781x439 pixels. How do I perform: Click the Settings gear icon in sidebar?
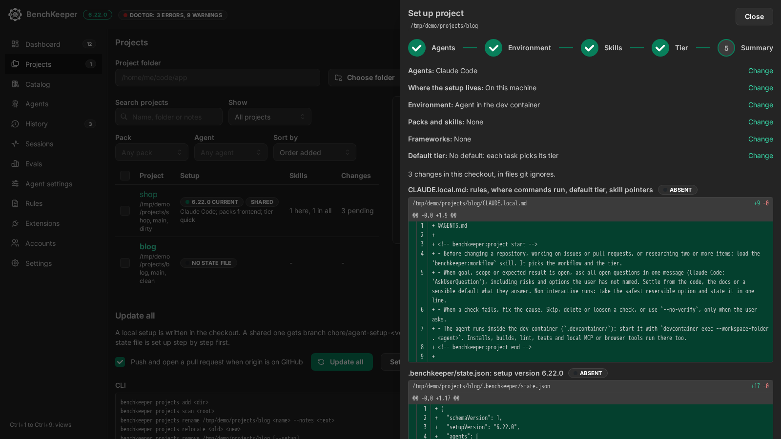click(15, 263)
